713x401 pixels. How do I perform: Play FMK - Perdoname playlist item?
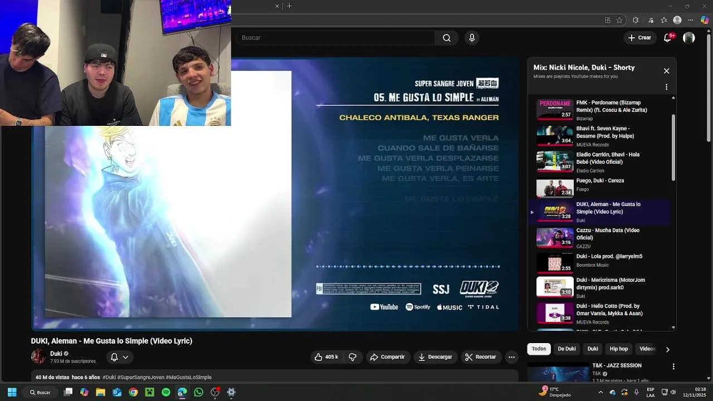point(600,110)
